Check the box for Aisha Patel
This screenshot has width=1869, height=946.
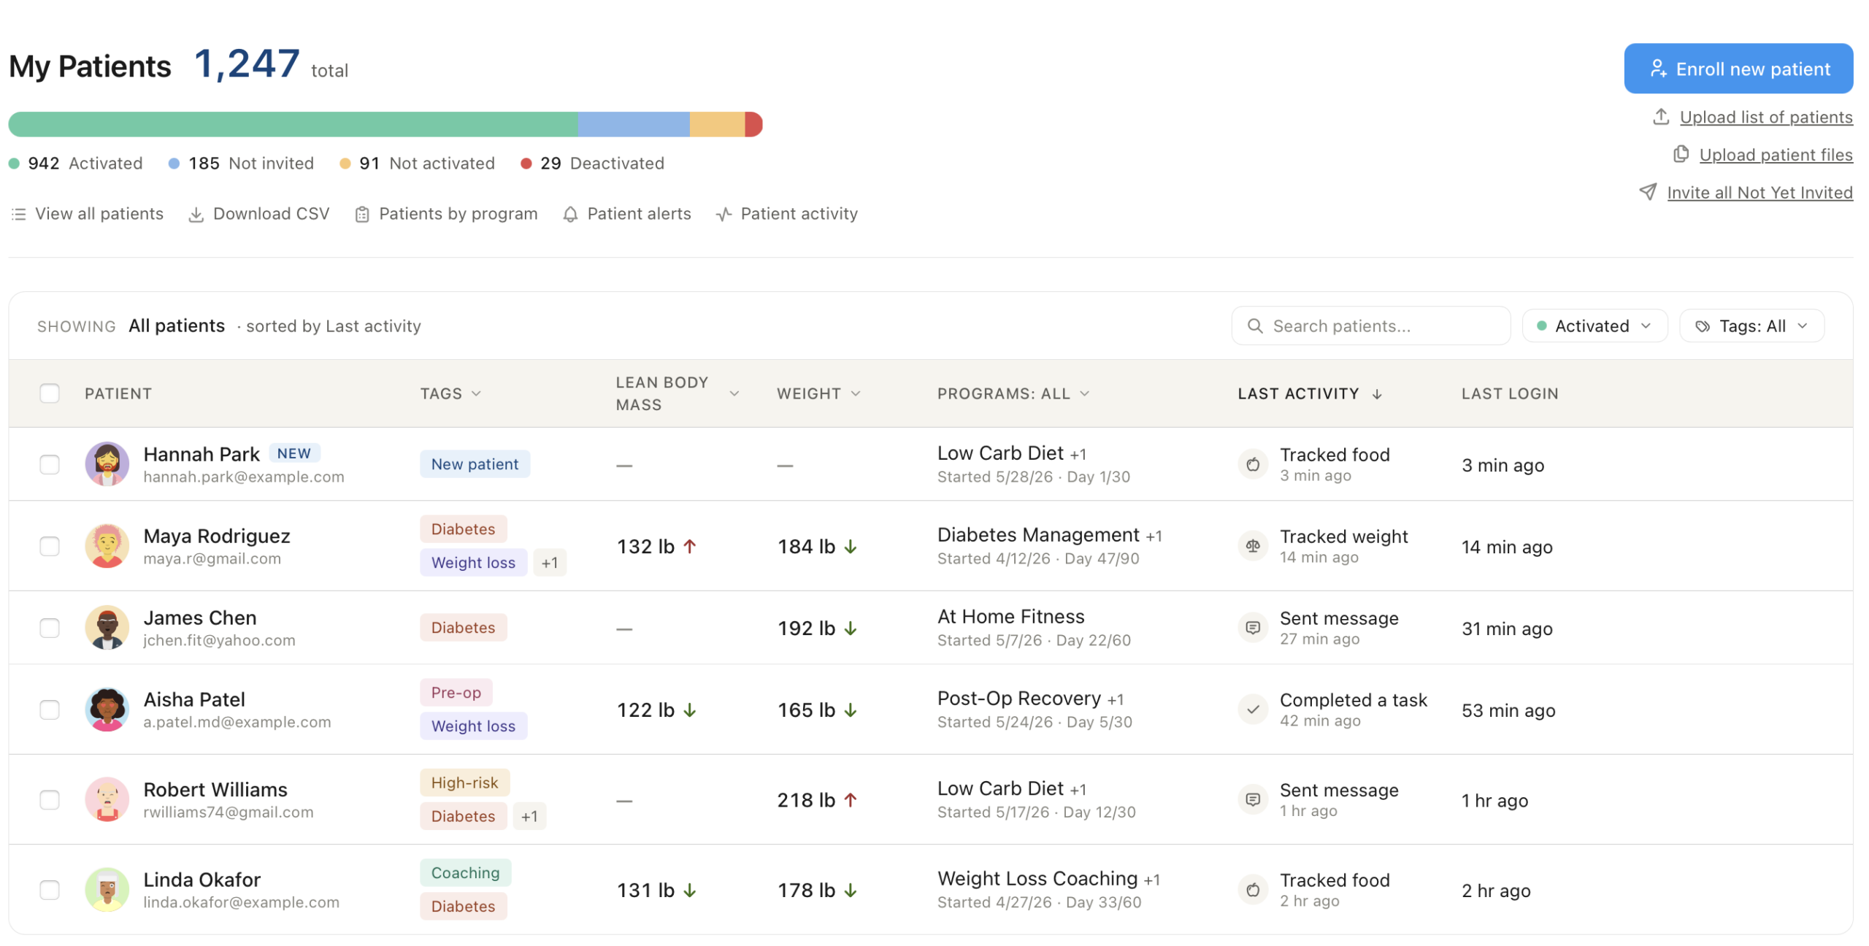[50, 709]
